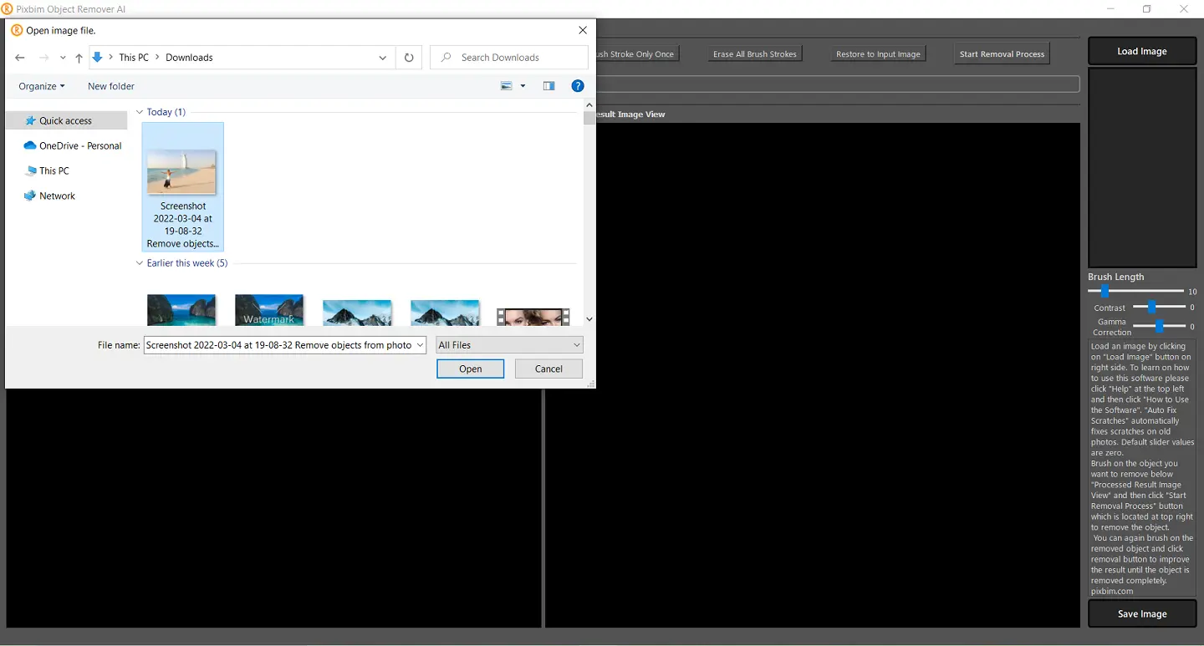Click the Pixbim image preview panel
The width and height of the screenshot is (1204, 646).
click(x=1142, y=168)
